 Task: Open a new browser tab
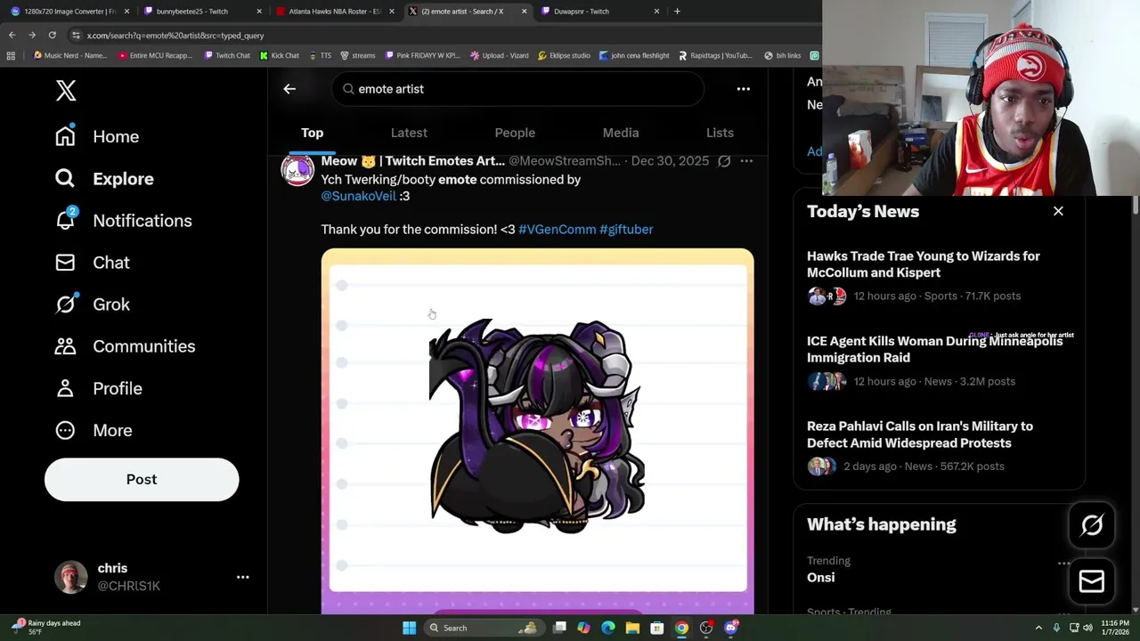pyautogui.click(x=677, y=12)
